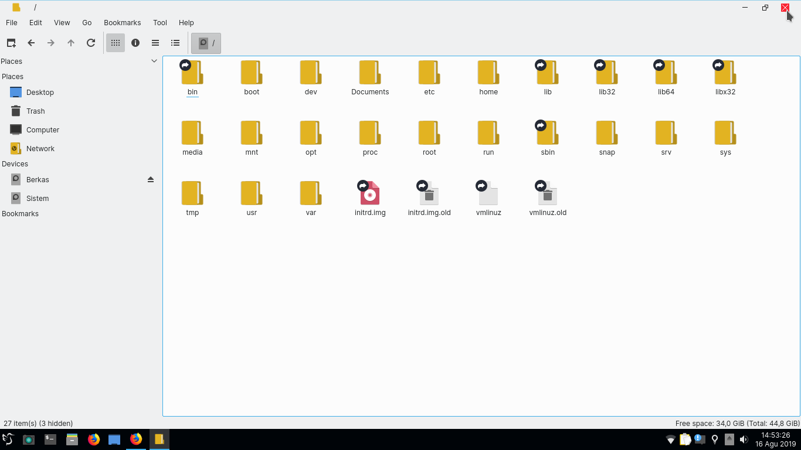The image size is (801, 450).
Task: Go forward with the right arrow button
Action: 51,43
